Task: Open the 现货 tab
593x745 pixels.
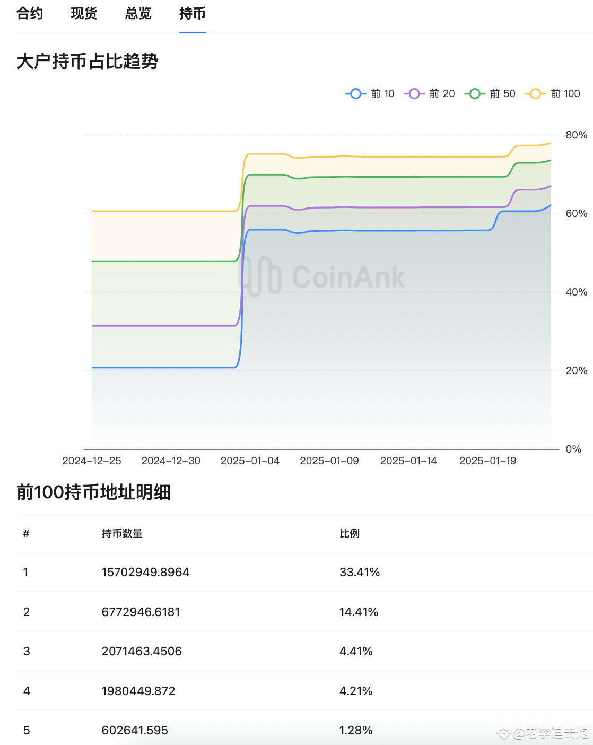Action: [84, 13]
